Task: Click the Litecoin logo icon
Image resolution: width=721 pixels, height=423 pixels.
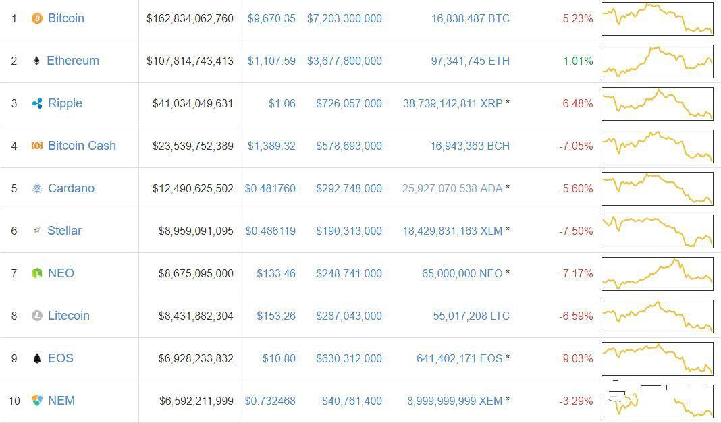Action: (37, 316)
